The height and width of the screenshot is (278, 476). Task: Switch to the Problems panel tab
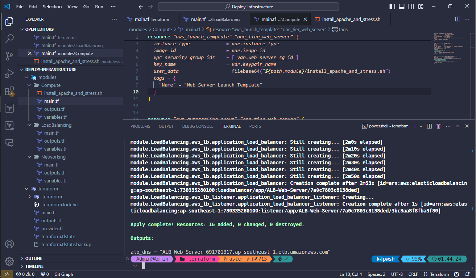click(140, 126)
